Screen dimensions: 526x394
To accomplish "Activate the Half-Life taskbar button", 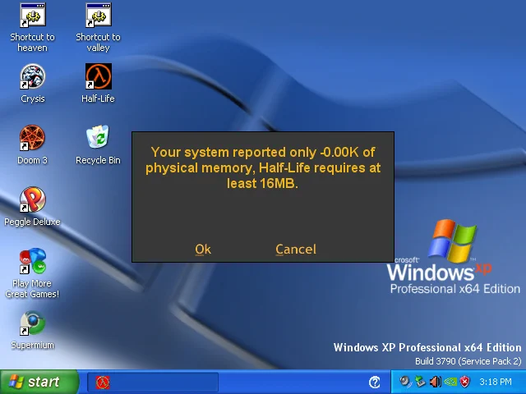I will tap(153, 382).
